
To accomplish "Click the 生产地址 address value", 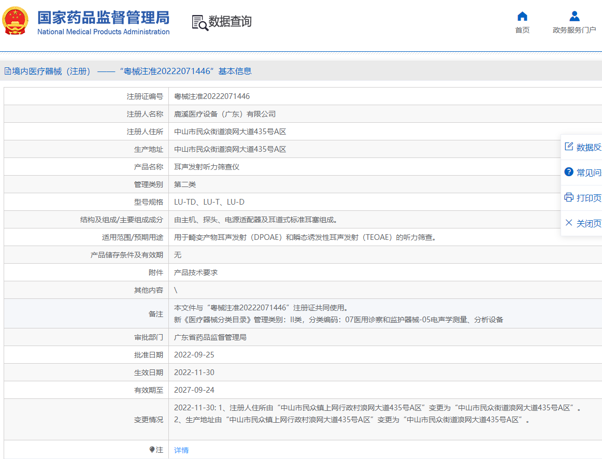I will pyautogui.click(x=230, y=149).
